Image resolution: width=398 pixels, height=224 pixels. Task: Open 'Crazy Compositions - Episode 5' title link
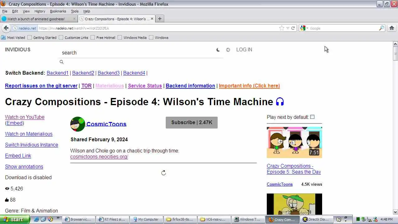pos(294,169)
